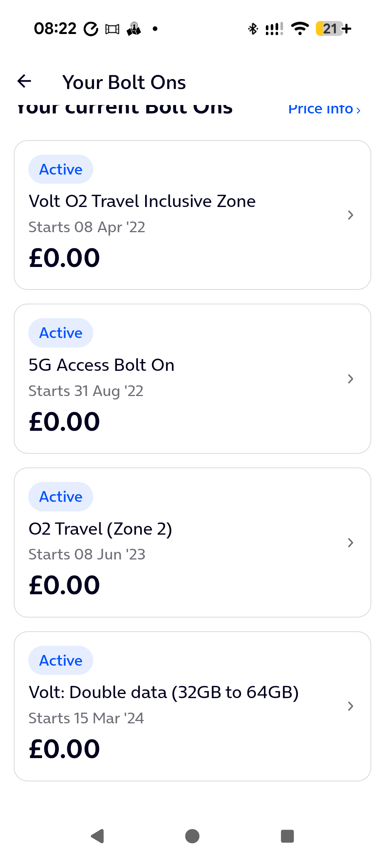Tap the clock showing 08:22

[55, 29]
